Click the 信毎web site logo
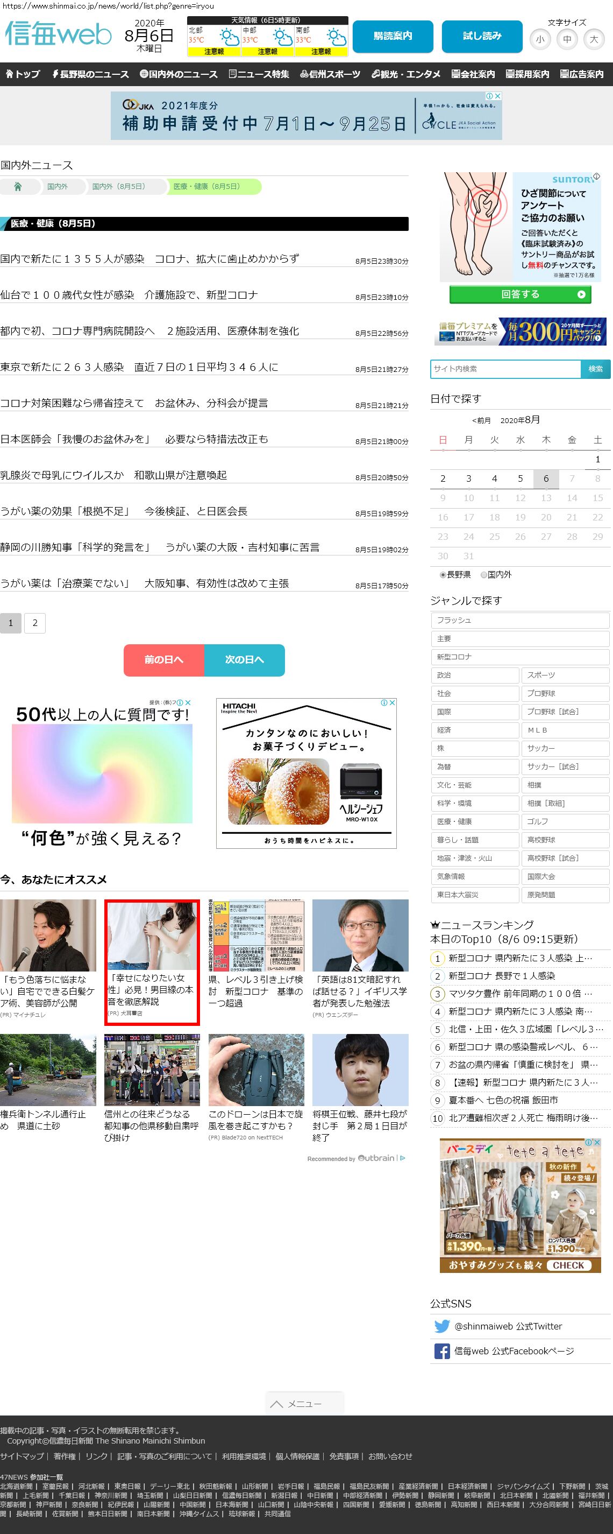This screenshot has height=1534, width=613. pos(58,34)
